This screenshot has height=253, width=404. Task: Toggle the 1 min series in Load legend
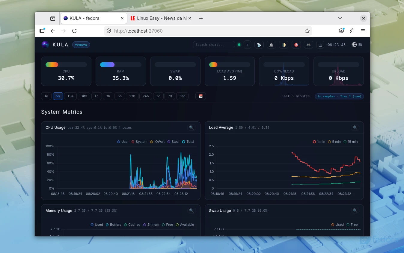pyautogui.click(x=319, y=142)
